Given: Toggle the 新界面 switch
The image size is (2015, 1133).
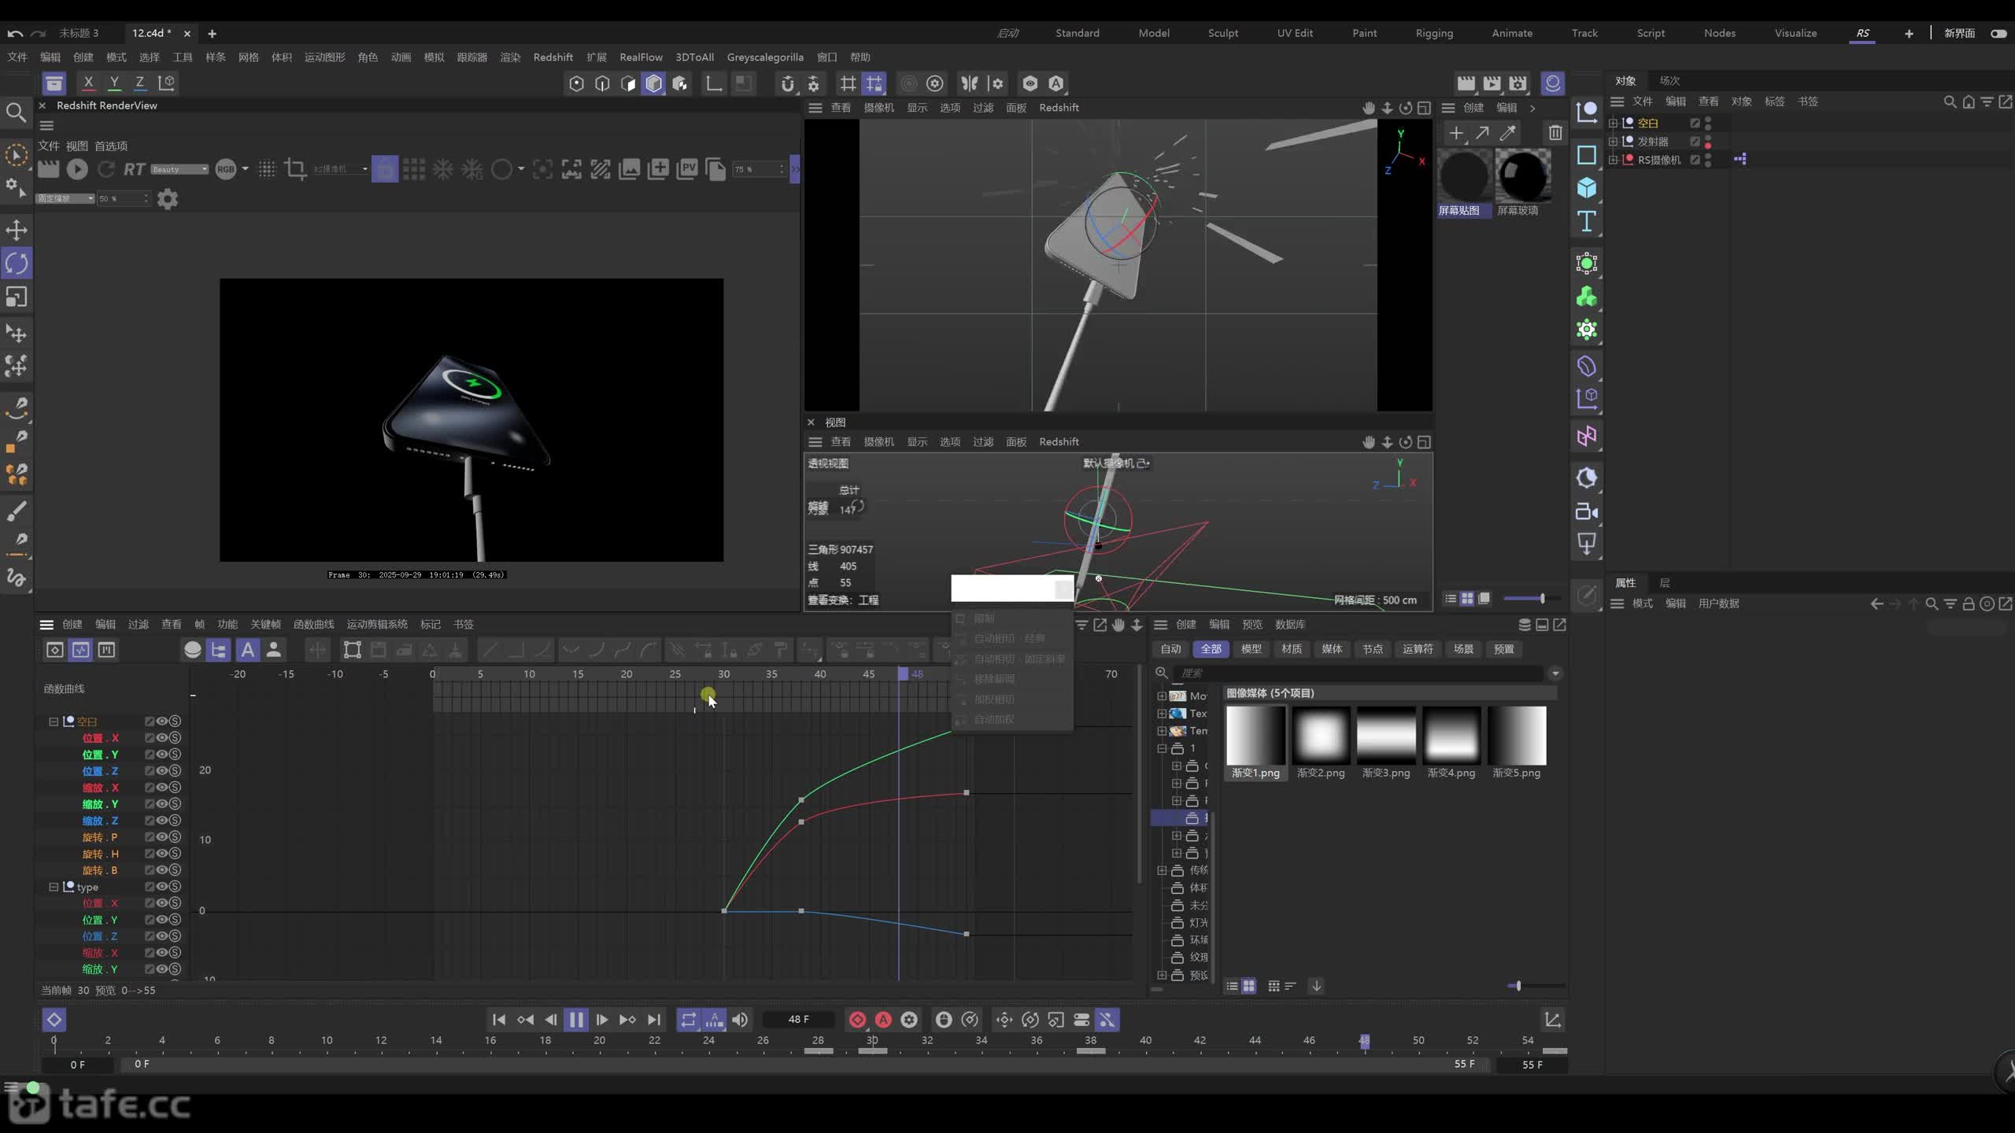Looking at the screenshot, I should (x=1998, y=33).
